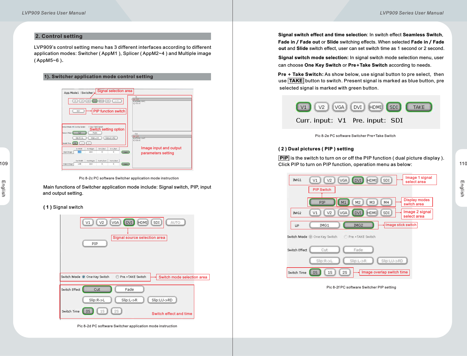
Task: Set switch time to 2S in Pic 8-2d
Action: (117, 311)
